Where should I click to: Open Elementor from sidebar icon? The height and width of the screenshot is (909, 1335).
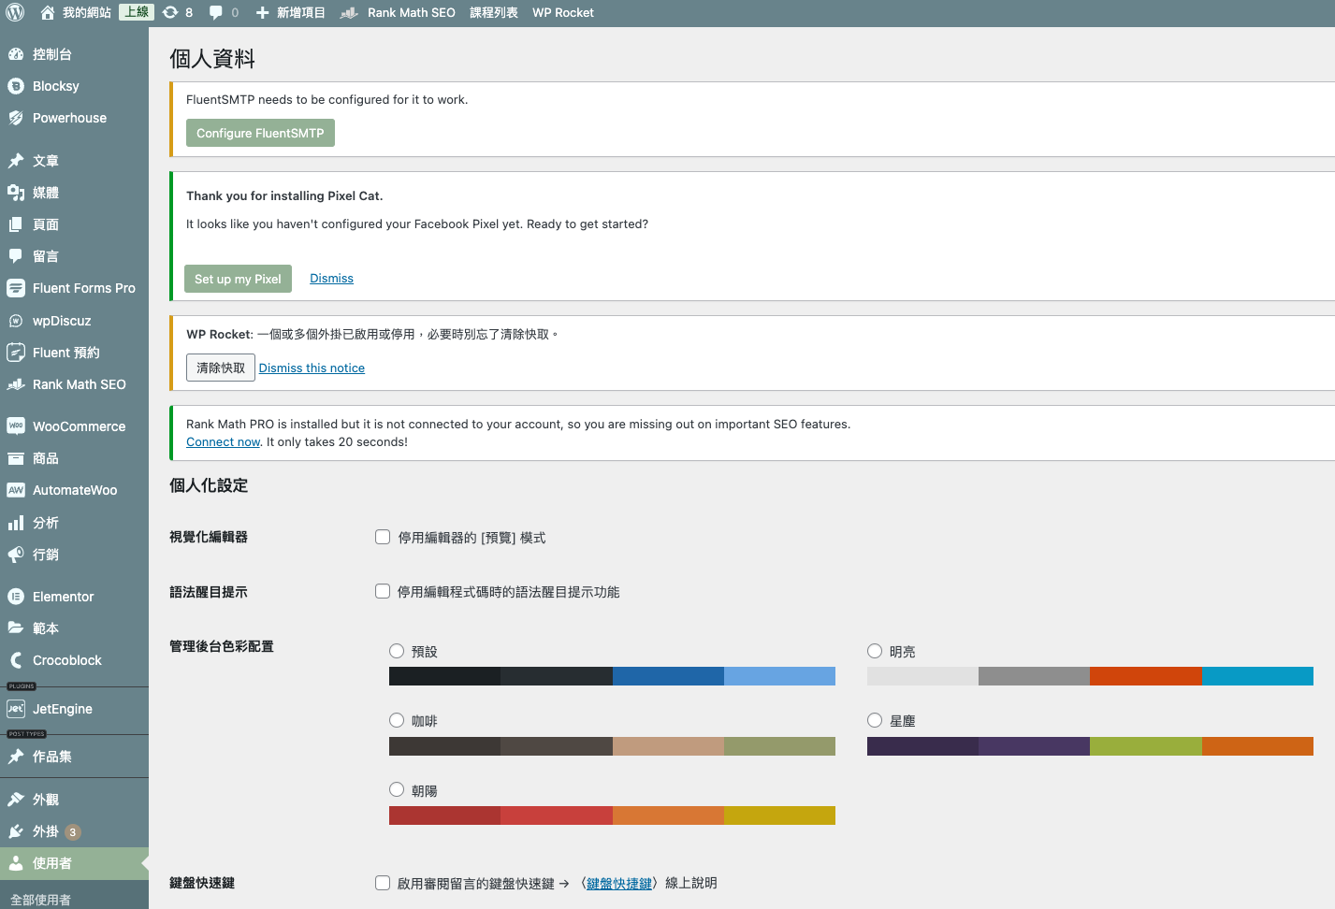pos(16,597)
